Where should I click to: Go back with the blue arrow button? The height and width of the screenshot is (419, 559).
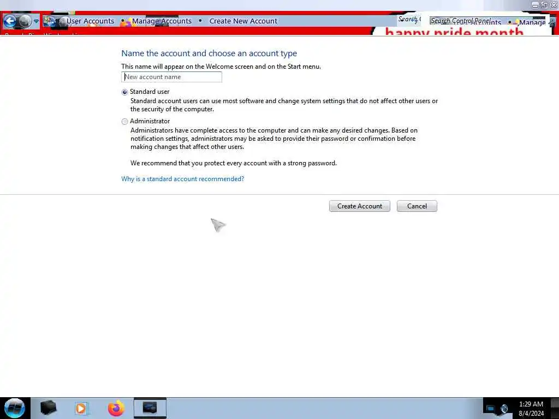coord(10,21)
